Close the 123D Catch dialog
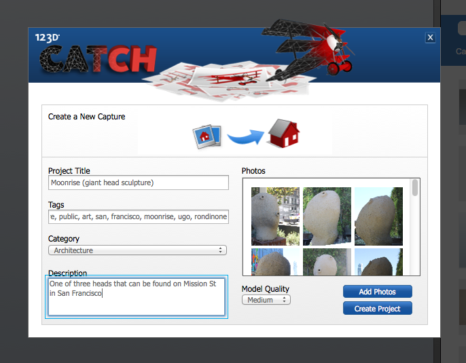Screen dimensions: 466x363 [430, 37]
